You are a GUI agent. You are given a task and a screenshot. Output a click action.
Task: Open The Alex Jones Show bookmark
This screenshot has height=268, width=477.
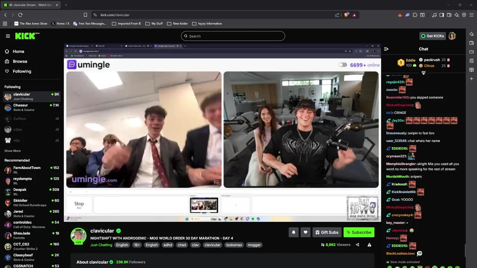pos(31,23)
